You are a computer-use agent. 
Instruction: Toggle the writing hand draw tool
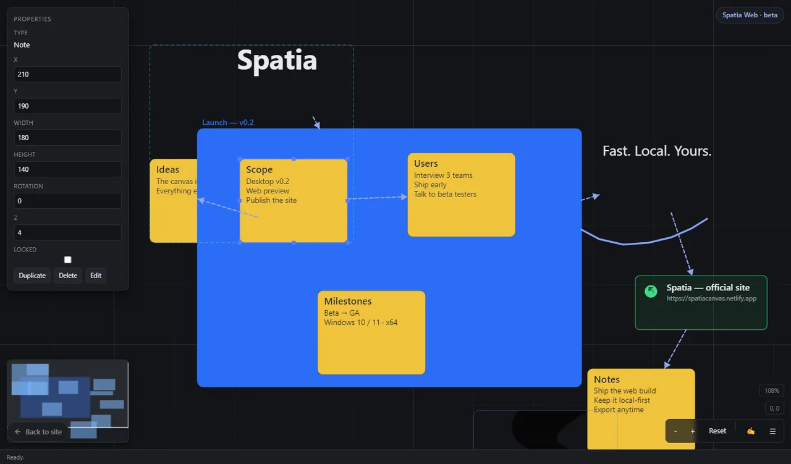coord(750,431)
